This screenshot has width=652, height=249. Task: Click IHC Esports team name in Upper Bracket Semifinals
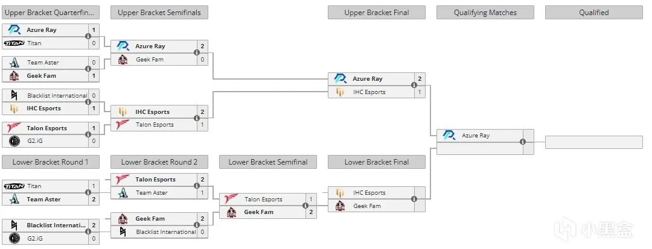pos(153,112)
